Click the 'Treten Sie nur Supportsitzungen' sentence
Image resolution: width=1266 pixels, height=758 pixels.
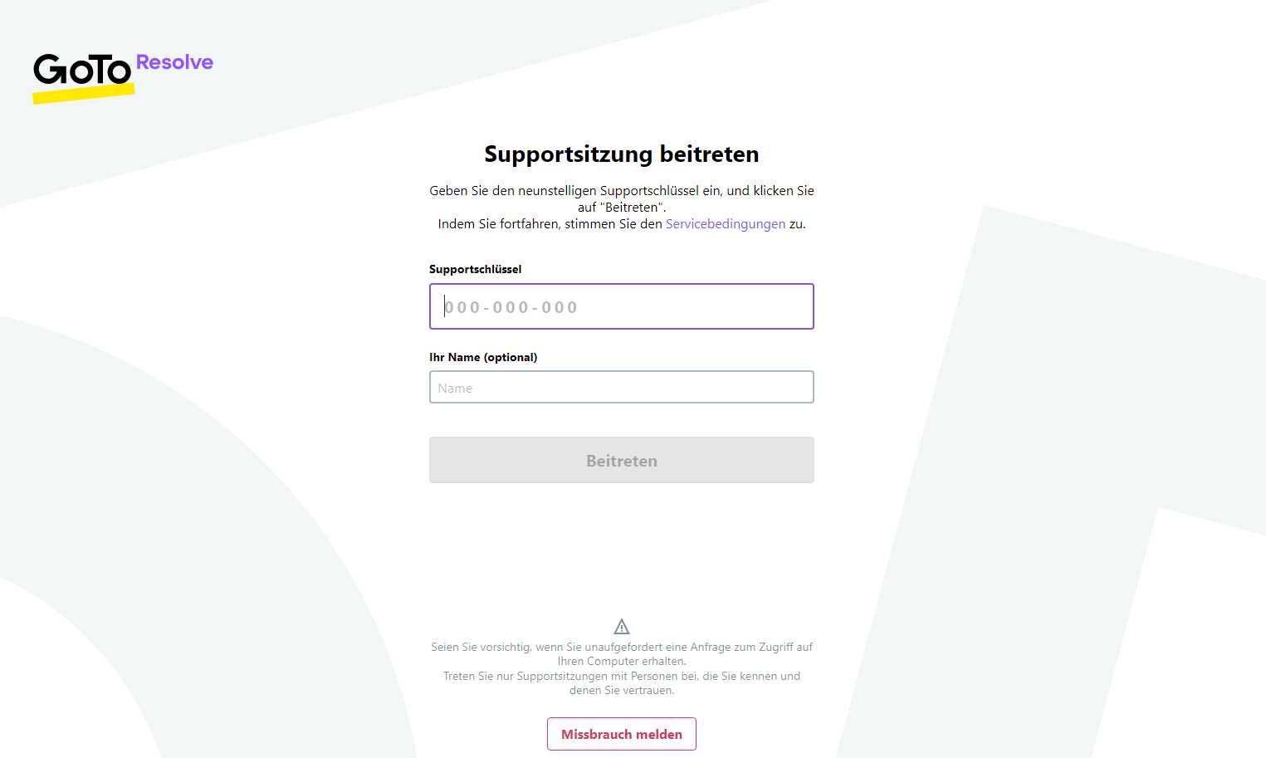[621, 676]
